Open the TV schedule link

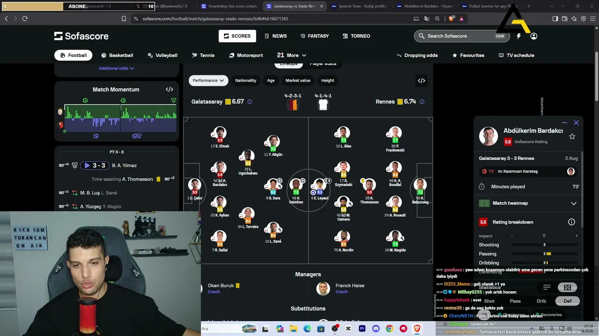[516, 55]
